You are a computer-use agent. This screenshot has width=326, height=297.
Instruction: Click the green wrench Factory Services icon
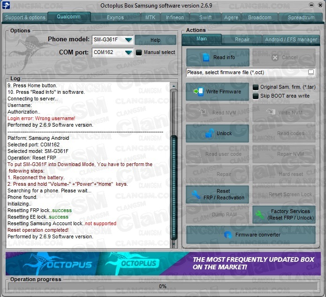click(260, 214)
